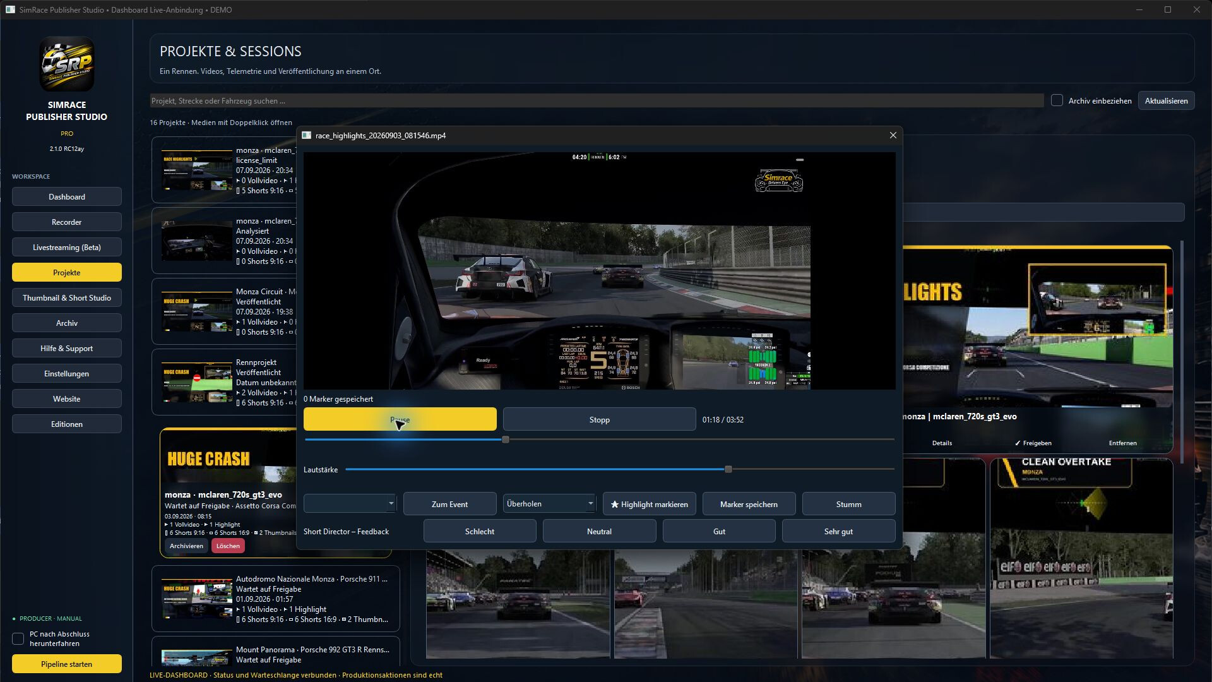Expand the Überholen dropdown arrow
The width and height of the screenshot is (1212, 682).
point(590,503)
